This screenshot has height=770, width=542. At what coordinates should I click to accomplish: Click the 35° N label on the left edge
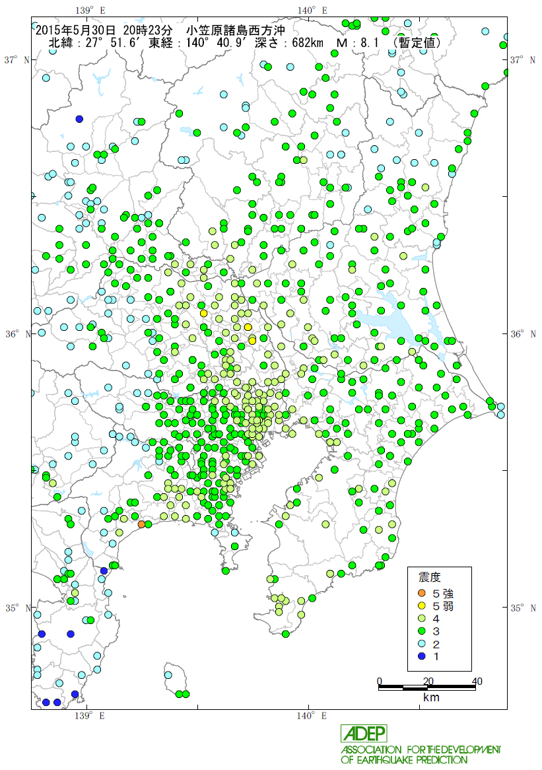pyautogui.click(x=17, y=608)
